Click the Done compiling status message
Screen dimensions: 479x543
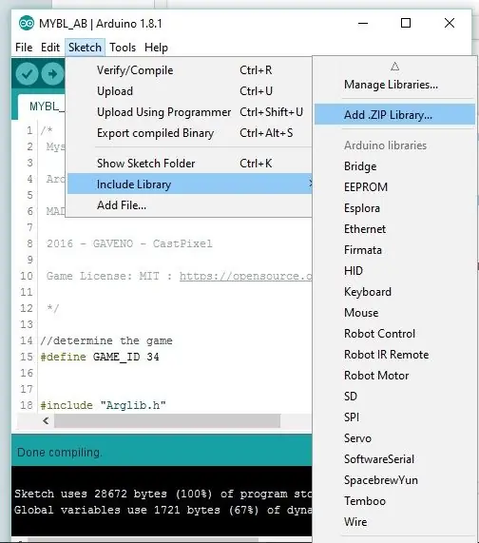click(x=60, y=453)
